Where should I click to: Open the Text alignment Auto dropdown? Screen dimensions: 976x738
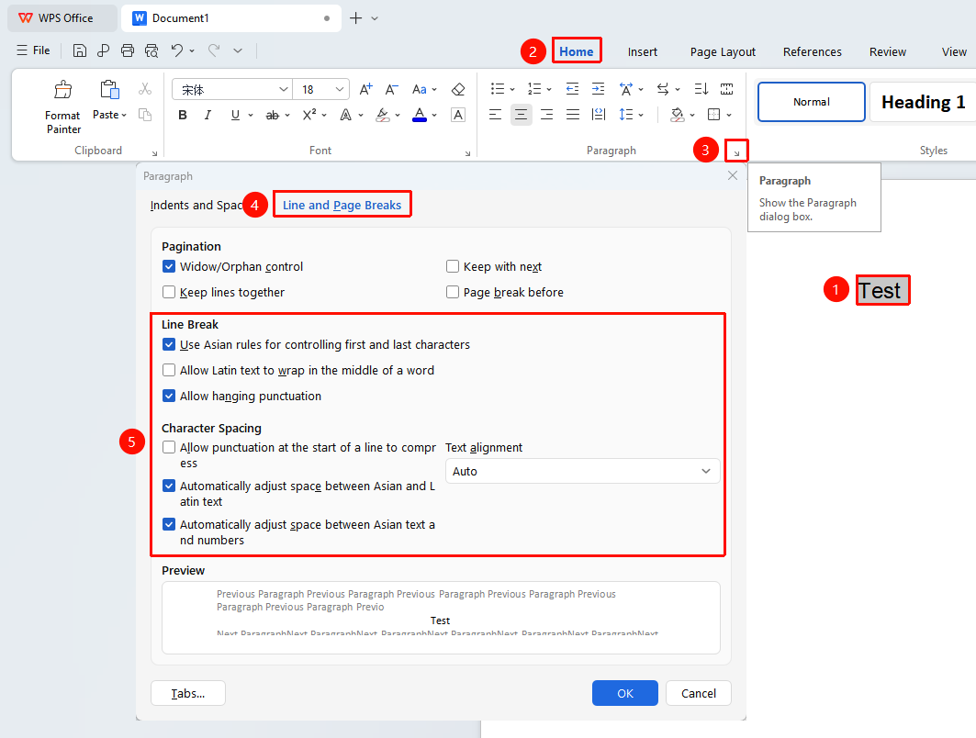pos(583,471)
